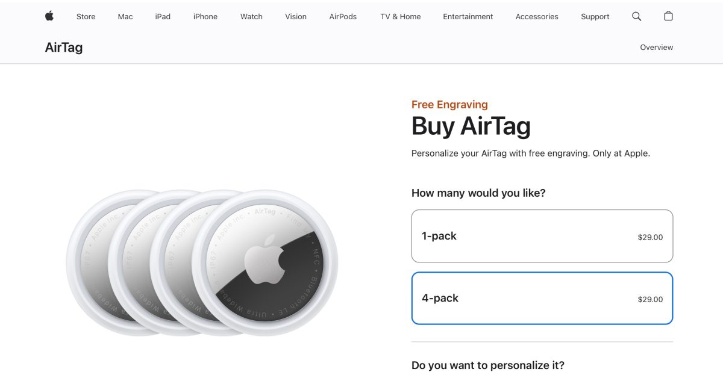Open the Vision section
Image resolution: width=723 pixels, height=378 pixels.
(x=295, y=16)
